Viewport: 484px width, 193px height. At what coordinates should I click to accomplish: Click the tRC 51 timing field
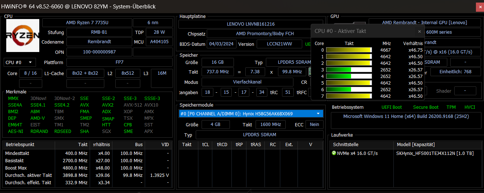click(x=288, y=92)
